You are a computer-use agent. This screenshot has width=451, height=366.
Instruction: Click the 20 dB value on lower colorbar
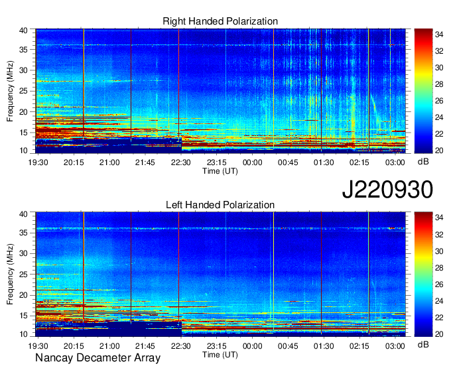[x=439, y=334]
